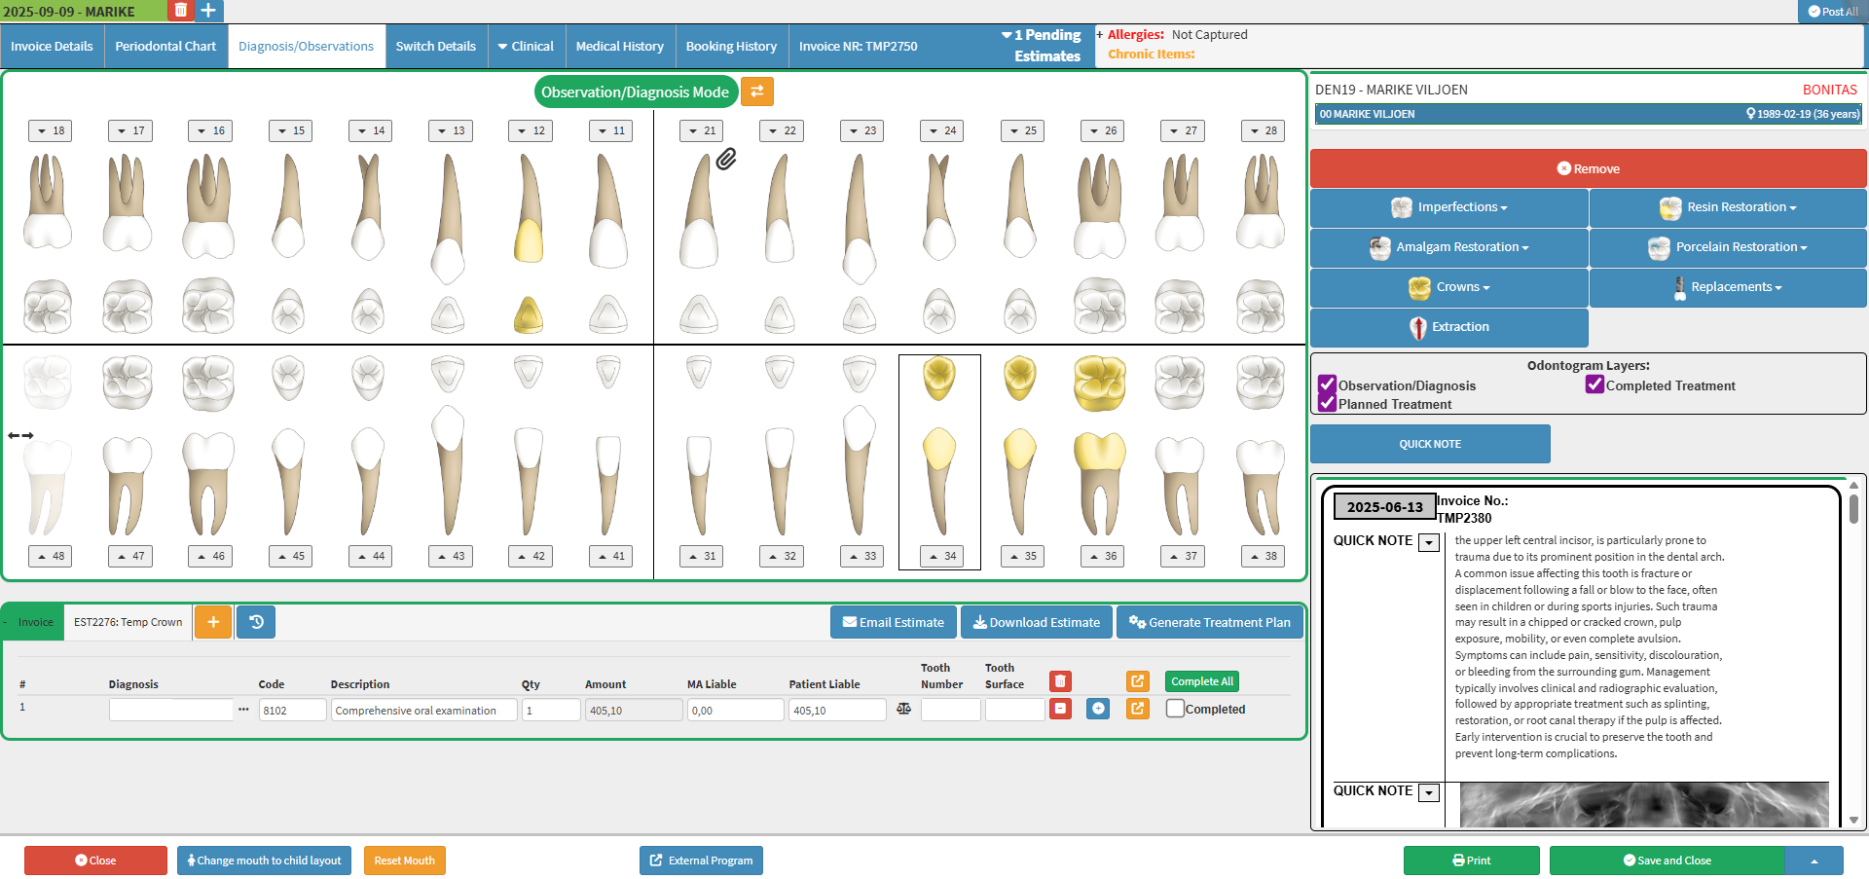Image resolution: width=1869 pixels, height=879 pixels.
Task: Select the side view of tooth 11
Action: (608, 211)
